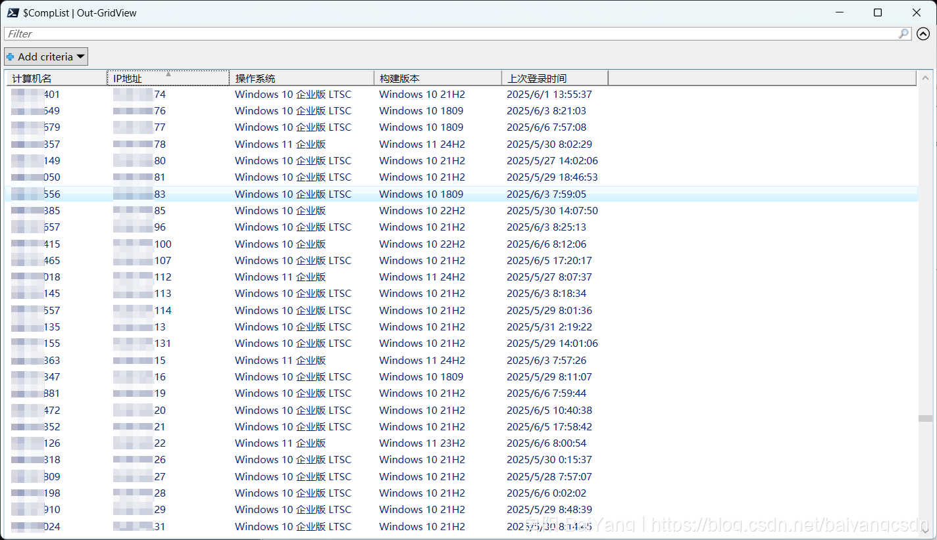The height and width of the screenshot is (540, 937).
Task: Sort by the 操作系统 column header
Action: (x=301, y=78)
